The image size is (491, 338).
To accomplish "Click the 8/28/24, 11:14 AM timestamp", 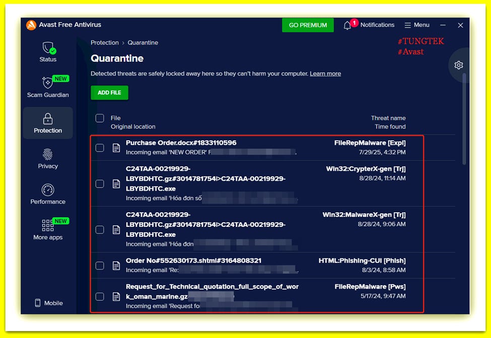I will [x=382, y=178].
